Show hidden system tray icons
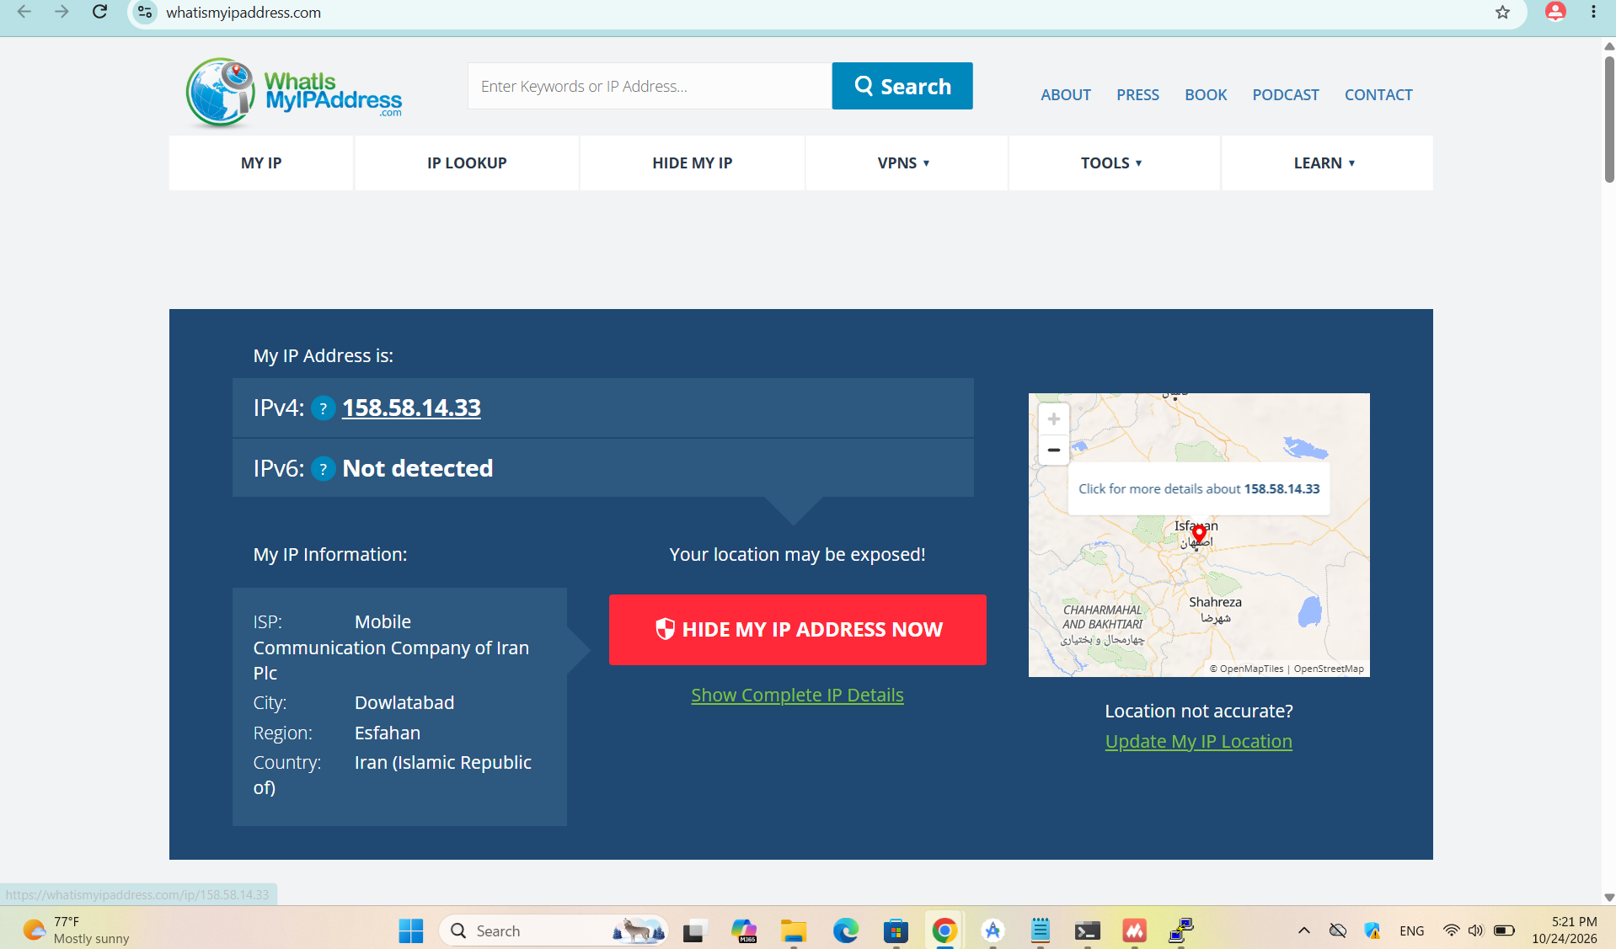The width and height of the screenshot is (1616, 949). coord(1303,930)
